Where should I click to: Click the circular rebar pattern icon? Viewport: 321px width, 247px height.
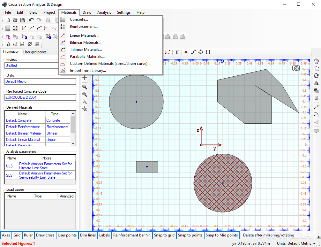[201, 52]
